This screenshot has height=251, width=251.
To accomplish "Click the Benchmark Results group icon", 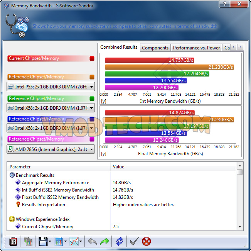I will tap(12, 175).
